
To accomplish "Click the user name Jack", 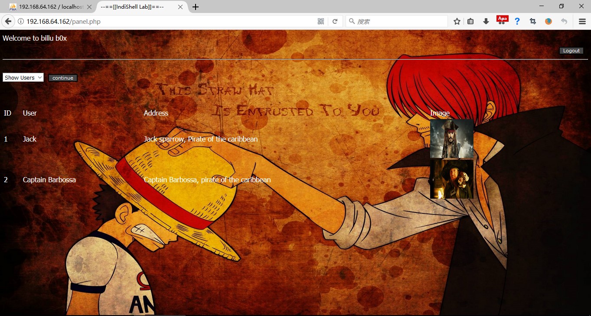I will point(29,139).
